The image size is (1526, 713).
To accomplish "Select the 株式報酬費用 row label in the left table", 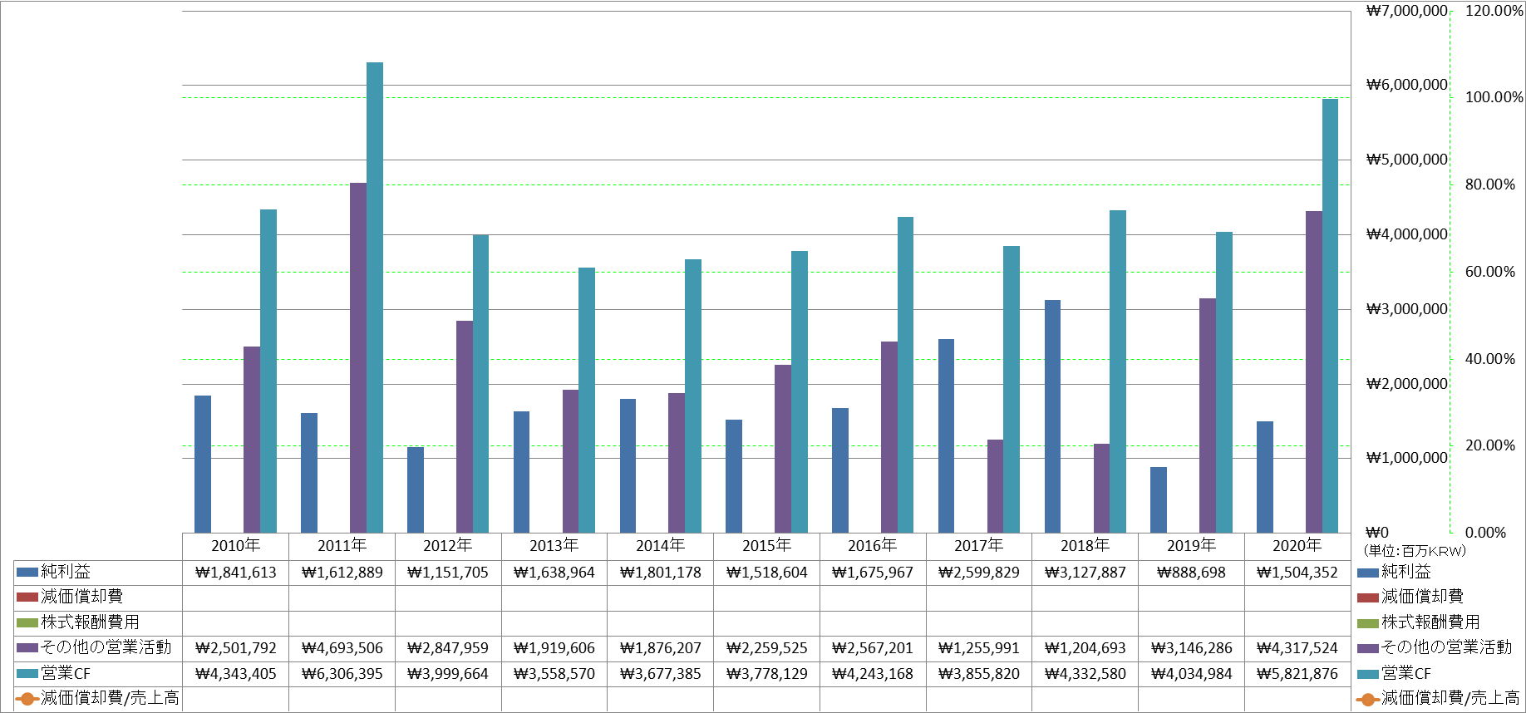I will coord(90,622).
